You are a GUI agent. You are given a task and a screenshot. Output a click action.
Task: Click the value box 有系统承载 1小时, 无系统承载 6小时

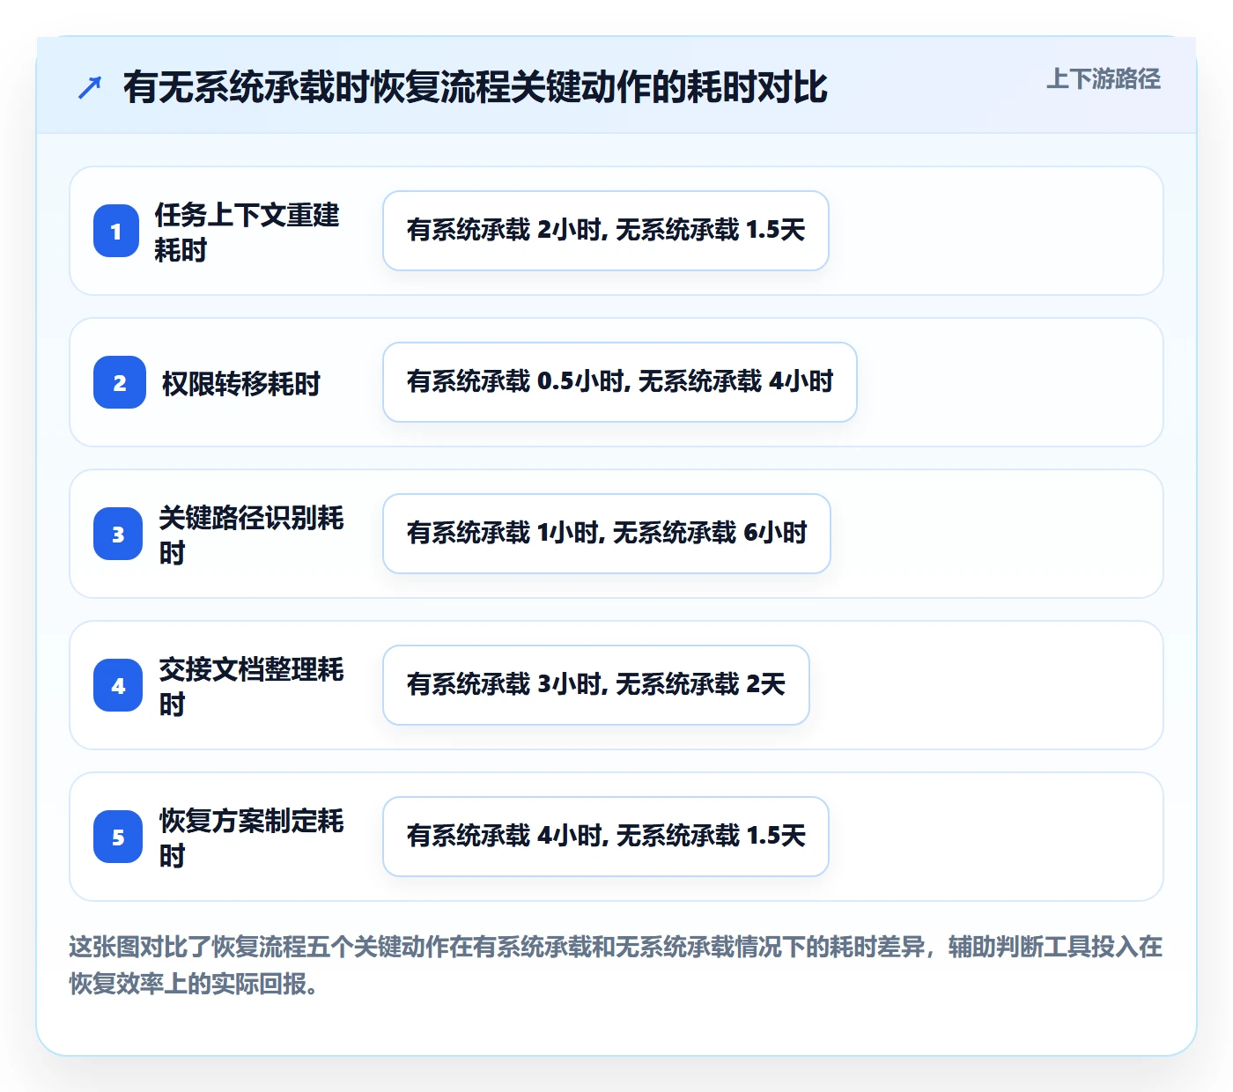[x=607, y=534]
